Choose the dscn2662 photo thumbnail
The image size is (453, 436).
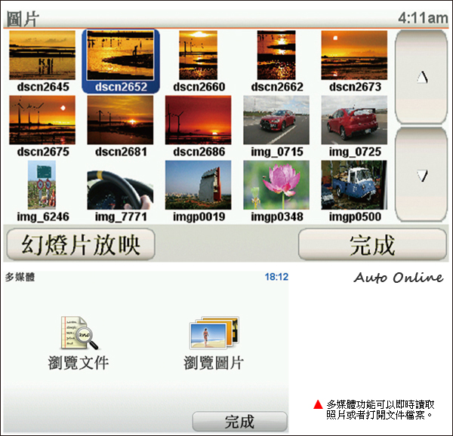[x=276, y=55]
